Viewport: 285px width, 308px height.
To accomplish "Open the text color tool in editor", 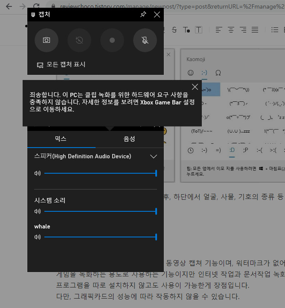I will click(186, 30).
